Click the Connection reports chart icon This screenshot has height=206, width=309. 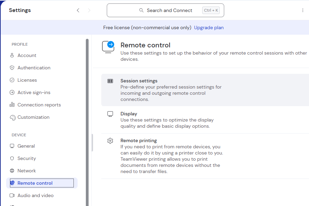tap(12, 105)
